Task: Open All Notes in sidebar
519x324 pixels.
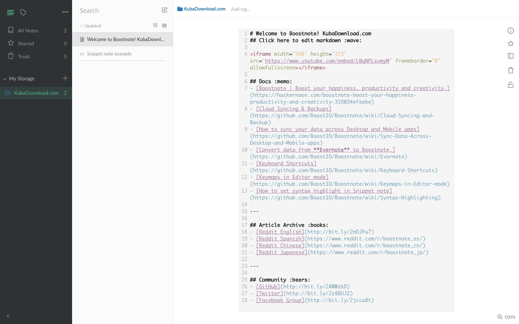Action: pos(36,31)
